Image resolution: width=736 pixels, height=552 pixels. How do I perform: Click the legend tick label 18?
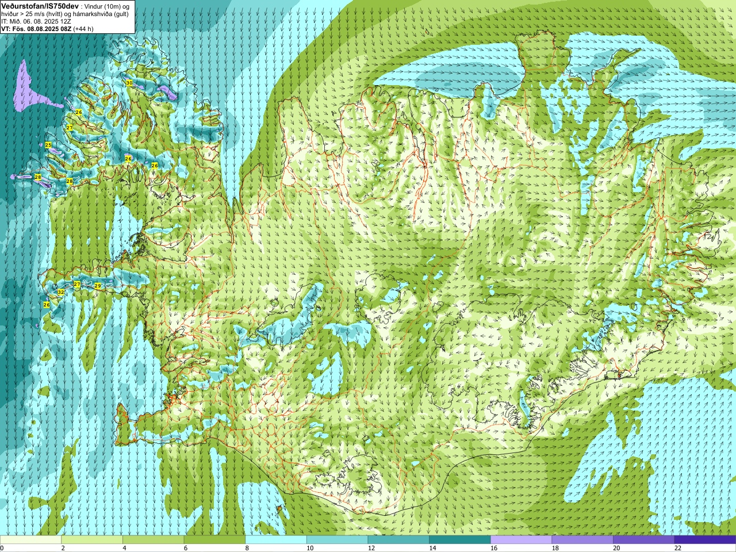555,548
